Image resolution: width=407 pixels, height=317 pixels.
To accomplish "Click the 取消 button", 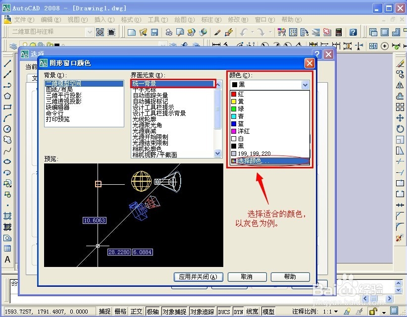I will [x=247, y=277].
